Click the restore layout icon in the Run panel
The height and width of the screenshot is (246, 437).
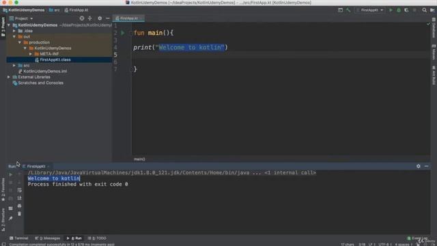click(11, 208)
